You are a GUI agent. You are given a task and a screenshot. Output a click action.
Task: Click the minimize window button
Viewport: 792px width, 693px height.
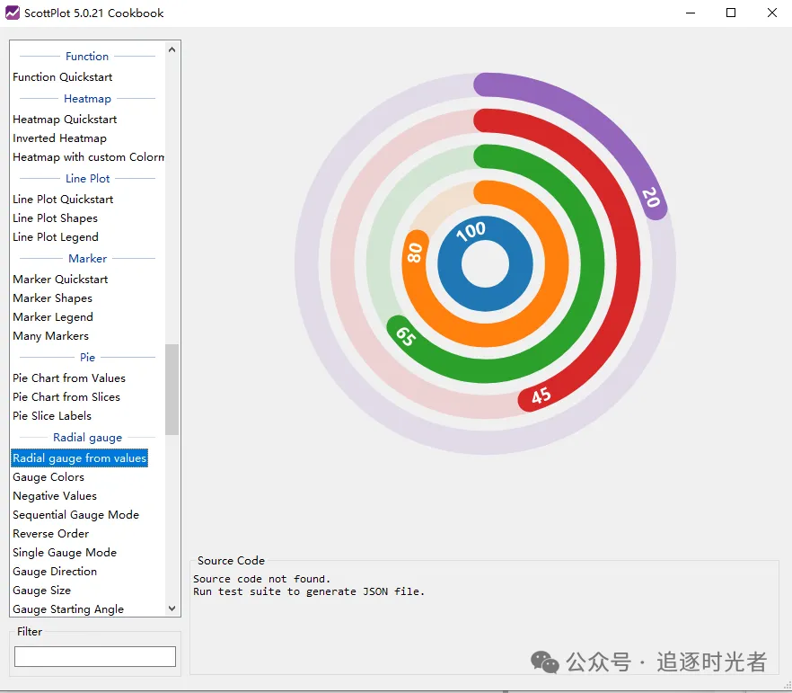point(691,13)
